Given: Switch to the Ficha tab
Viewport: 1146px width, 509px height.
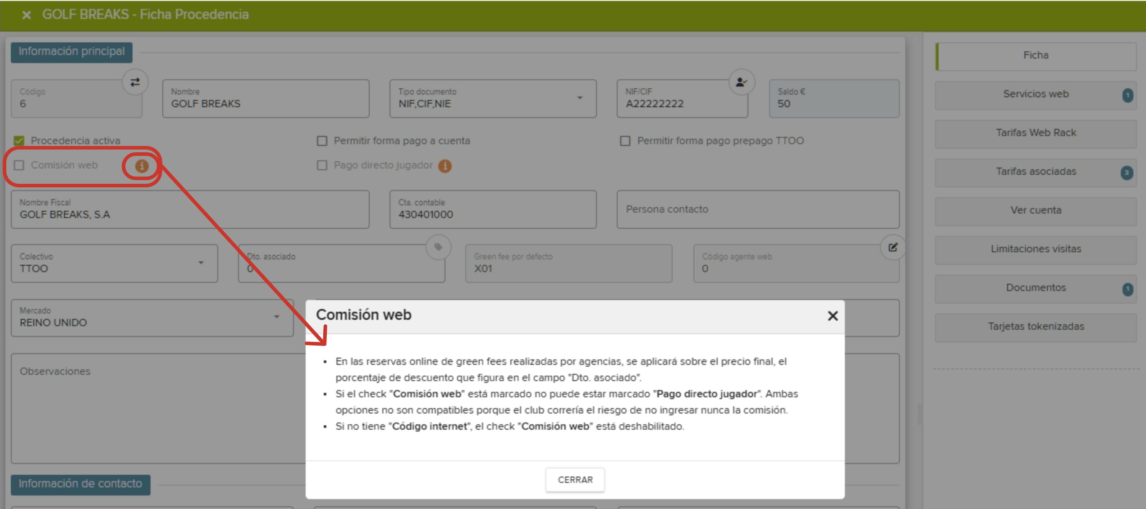Looking at the screenshot, I should 1036,56.
